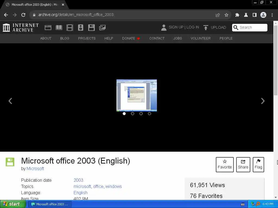Close the Microsoft office 2003 browser tab
Viewport: 278px width, 208px height.
tap(63, 5)
